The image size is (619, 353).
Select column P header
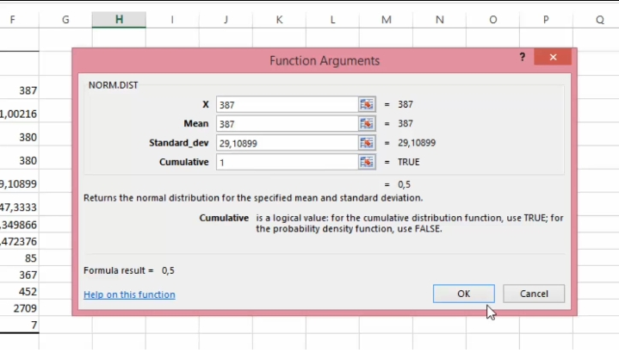click(546, 20)
